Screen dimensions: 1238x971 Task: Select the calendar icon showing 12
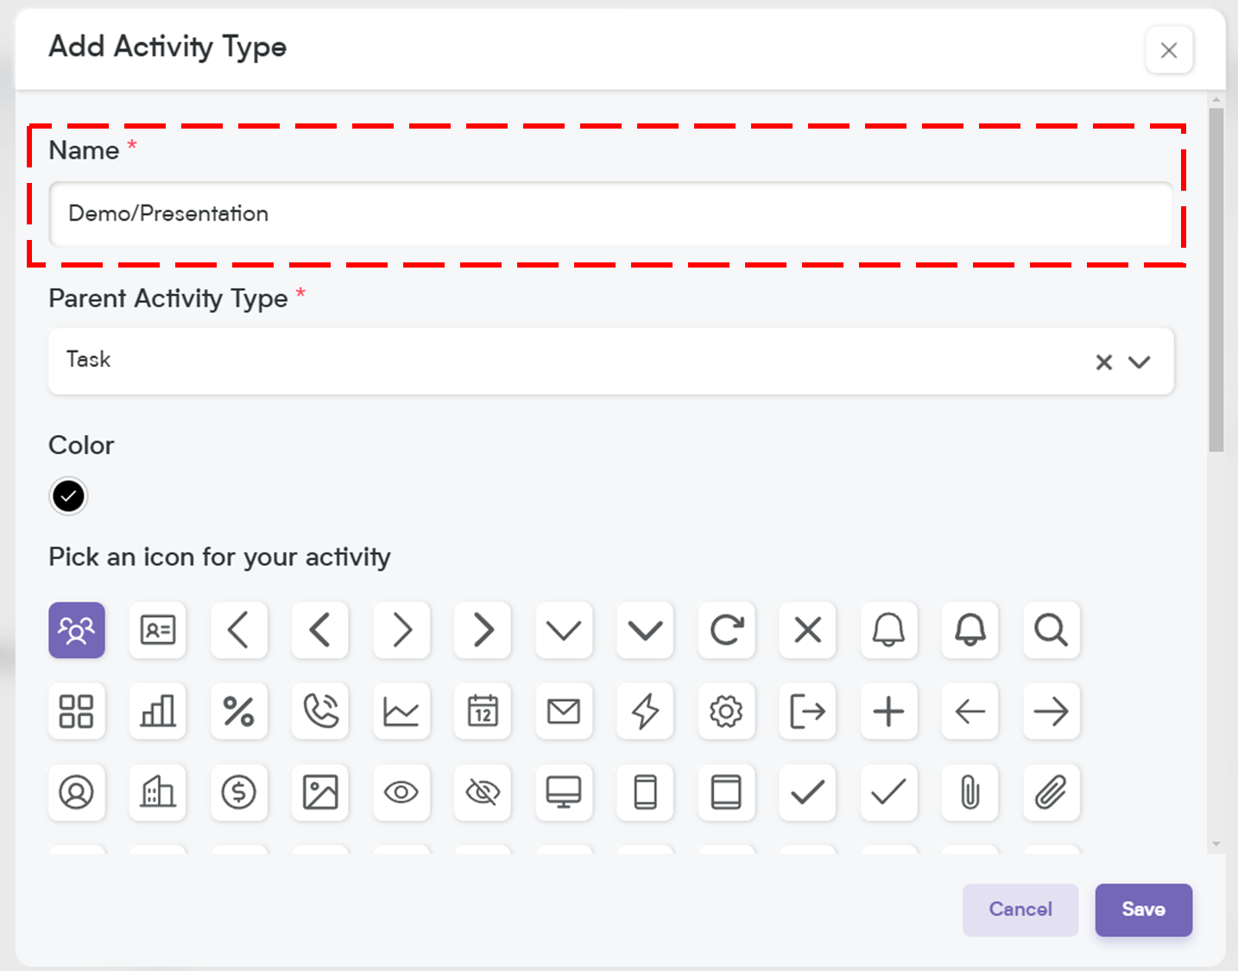click(483, 711)
